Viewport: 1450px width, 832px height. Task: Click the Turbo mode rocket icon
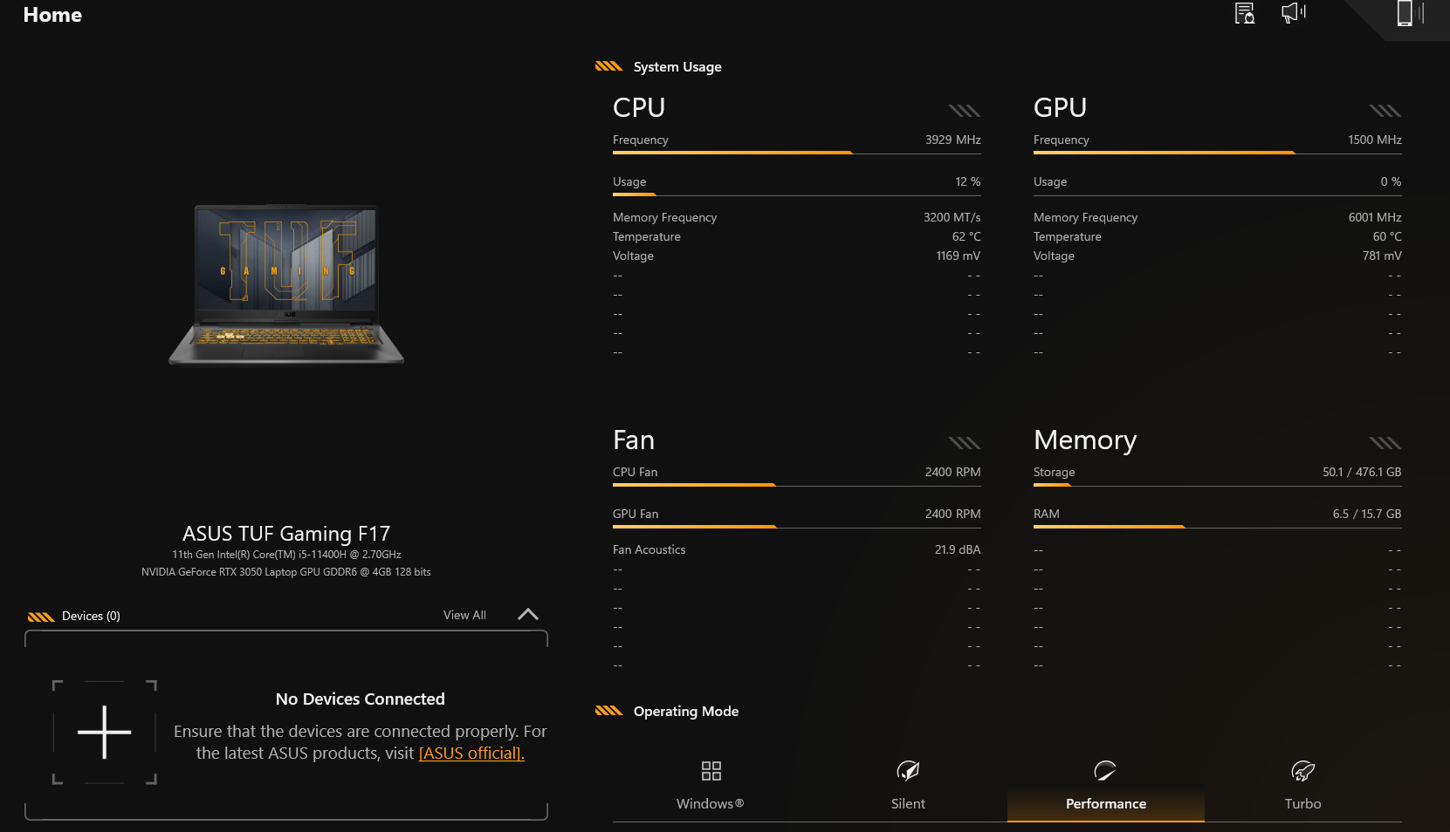click(x=1302, y=771)
